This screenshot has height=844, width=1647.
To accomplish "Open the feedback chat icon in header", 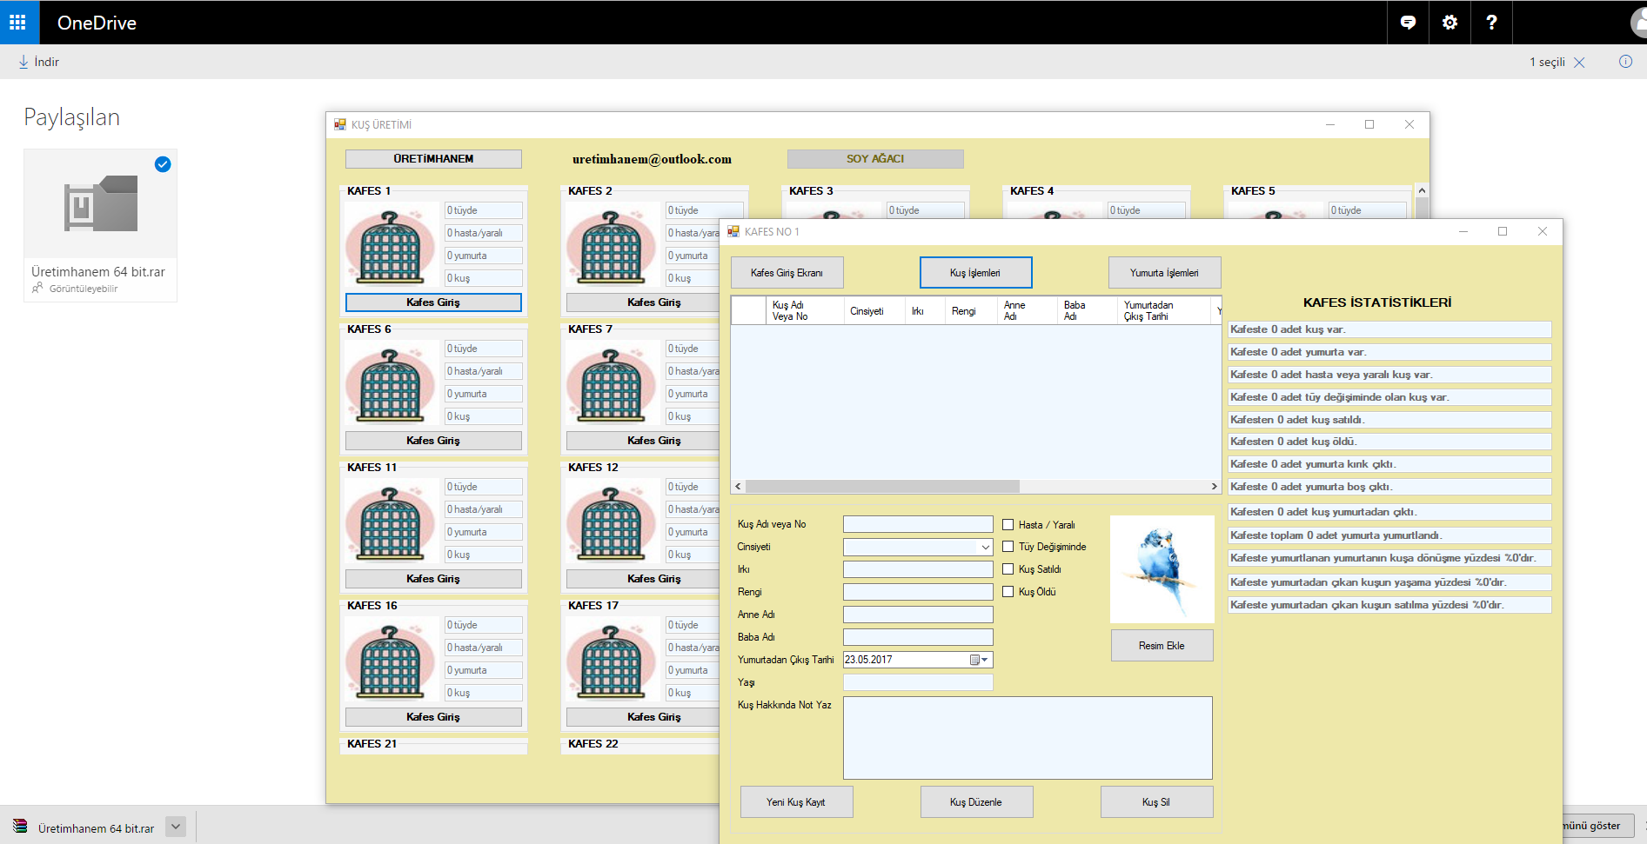I will (1408, 23).
